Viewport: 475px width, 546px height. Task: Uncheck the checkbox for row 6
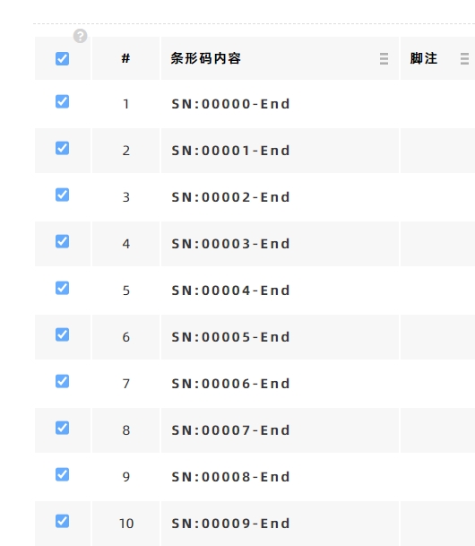[63, 334]
